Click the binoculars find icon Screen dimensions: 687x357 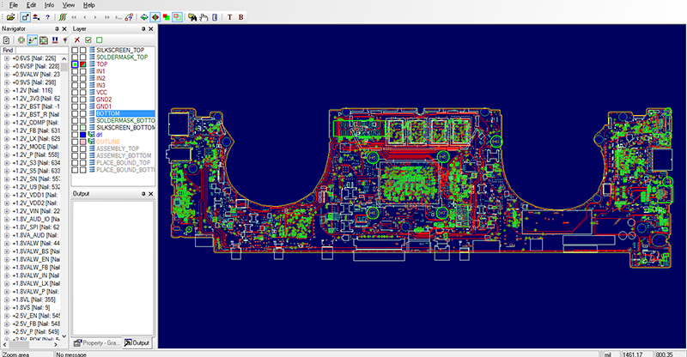tap(192, 17)
